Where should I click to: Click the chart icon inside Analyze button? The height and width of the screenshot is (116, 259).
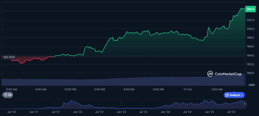point(227,95)
